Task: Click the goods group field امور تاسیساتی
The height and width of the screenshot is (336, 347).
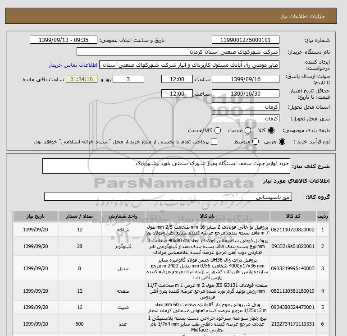Action: [168, 197]
